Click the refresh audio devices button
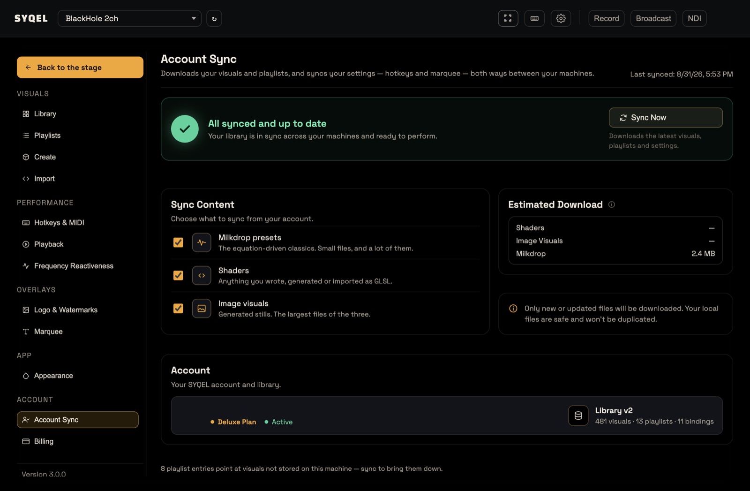 coord(214,19)
